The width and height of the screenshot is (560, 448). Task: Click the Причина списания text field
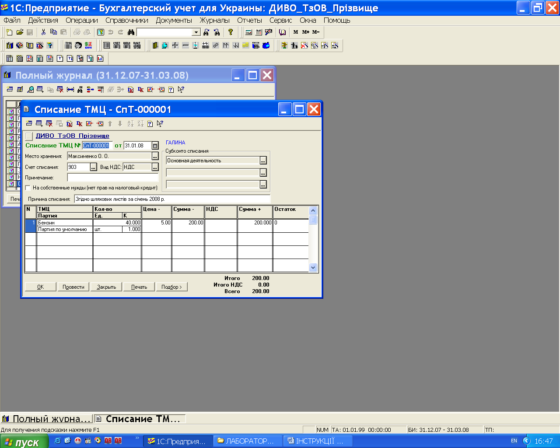pos(172,199)
